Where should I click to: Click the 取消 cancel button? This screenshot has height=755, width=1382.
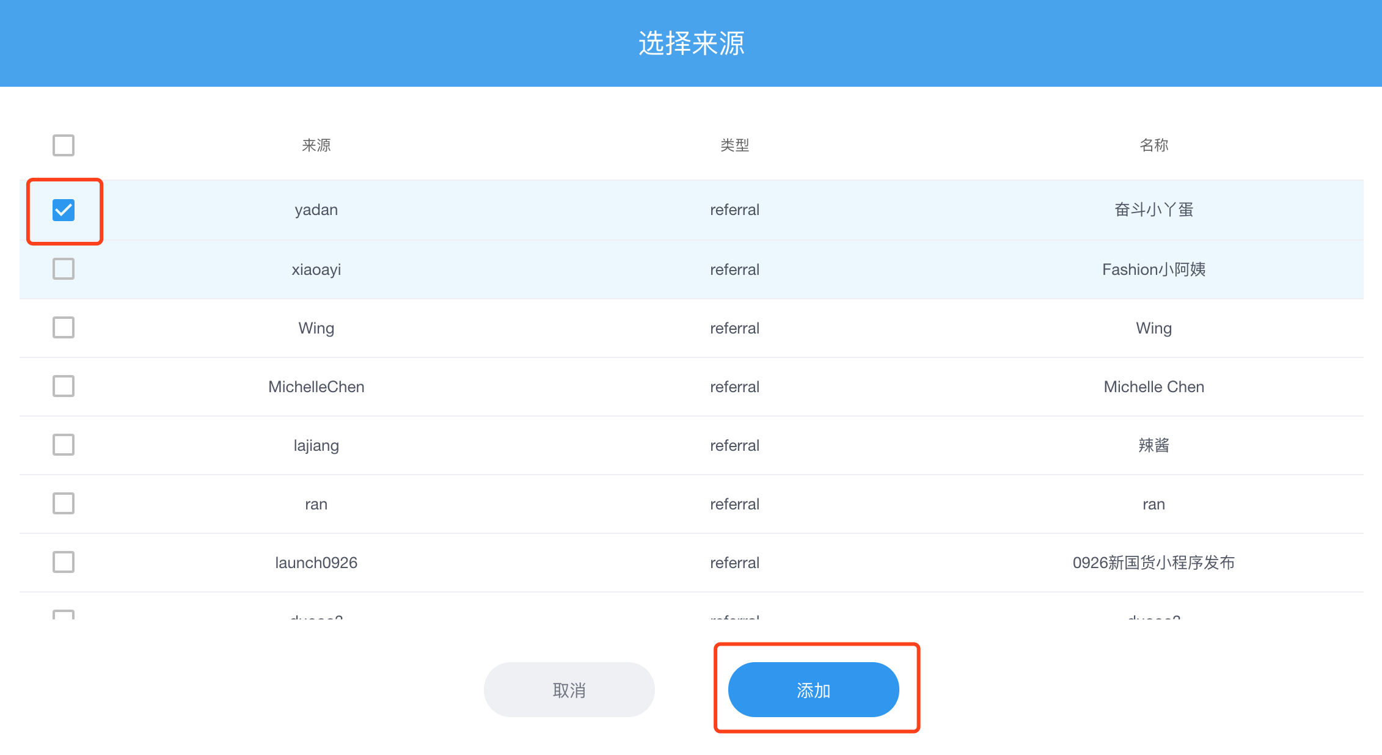tap(569, 690)
